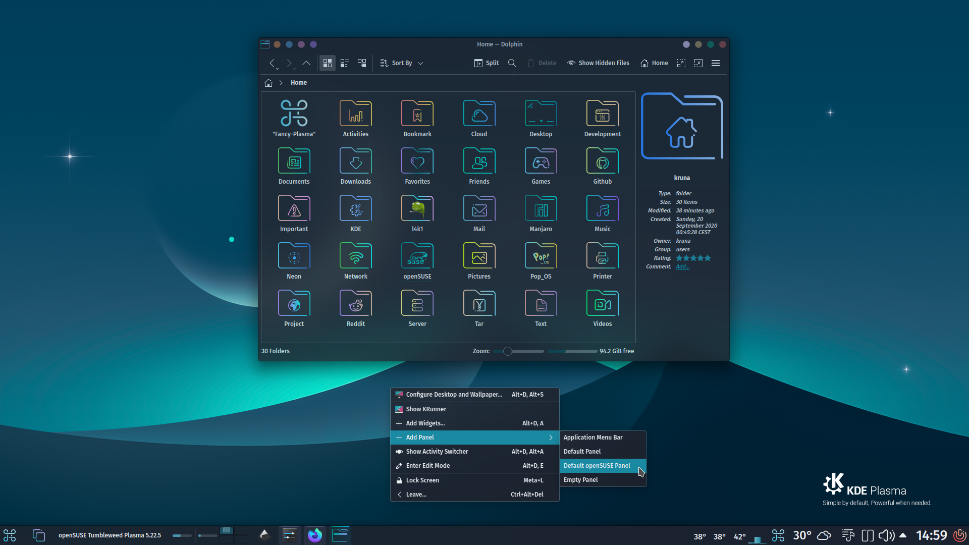Choose Lock Screen menu entry
969x545 pixels.
click(474, 480)
